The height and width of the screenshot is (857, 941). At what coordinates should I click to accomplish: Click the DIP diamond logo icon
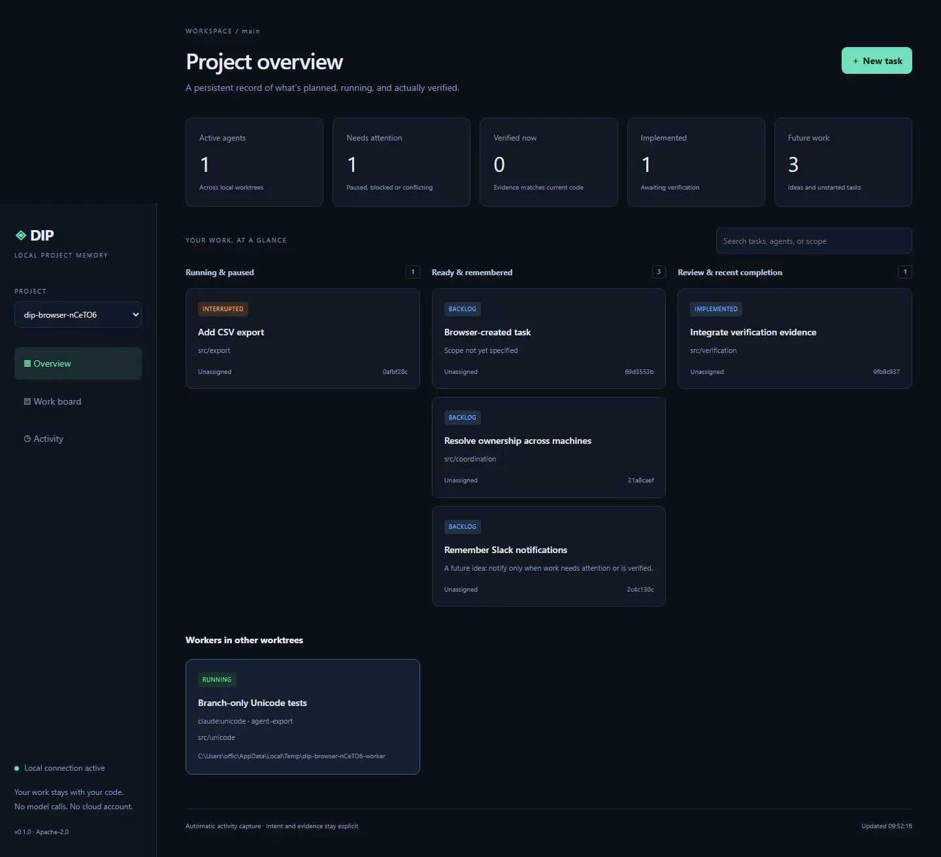pos(21,235)
